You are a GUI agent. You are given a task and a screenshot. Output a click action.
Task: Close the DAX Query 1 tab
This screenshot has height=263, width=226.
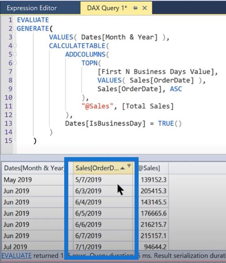coord(144,8)
